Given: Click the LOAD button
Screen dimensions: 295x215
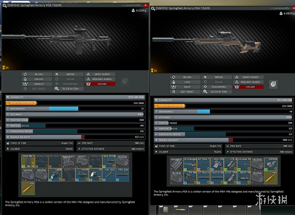Looking at the screenshot, I should coord(185,82).
